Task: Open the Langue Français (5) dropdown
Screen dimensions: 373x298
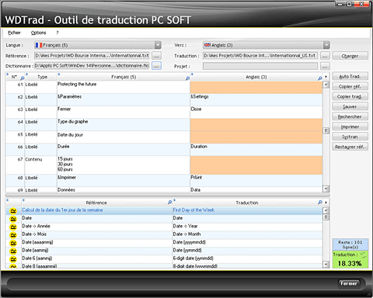Action: (x=98, y=45)
